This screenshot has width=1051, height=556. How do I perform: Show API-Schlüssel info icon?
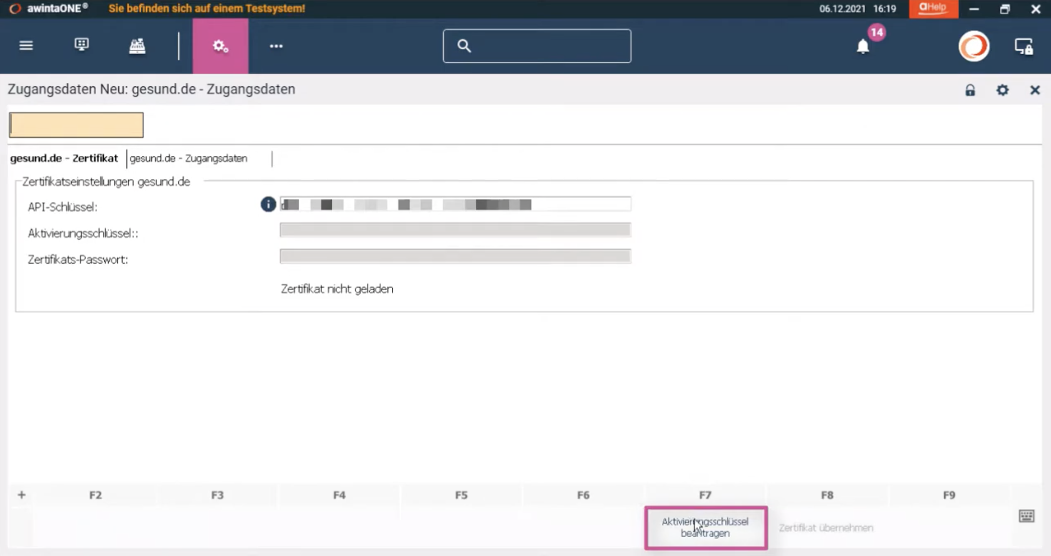click(x=268, y=204)
